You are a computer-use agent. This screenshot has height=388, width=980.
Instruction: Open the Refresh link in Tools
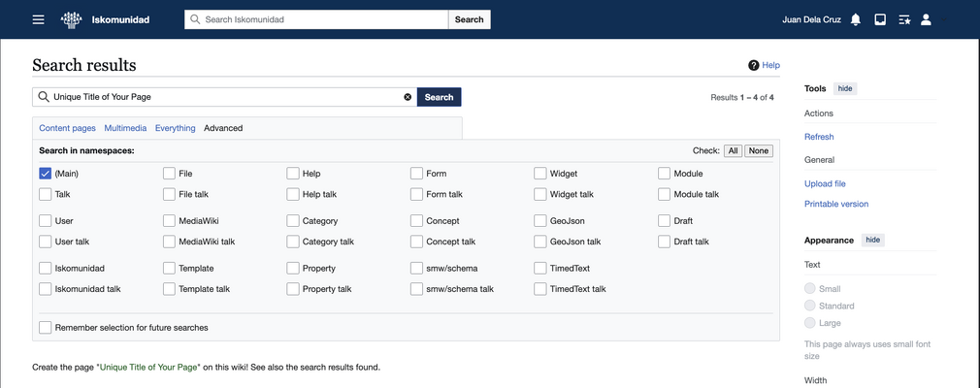coord(819,137)
